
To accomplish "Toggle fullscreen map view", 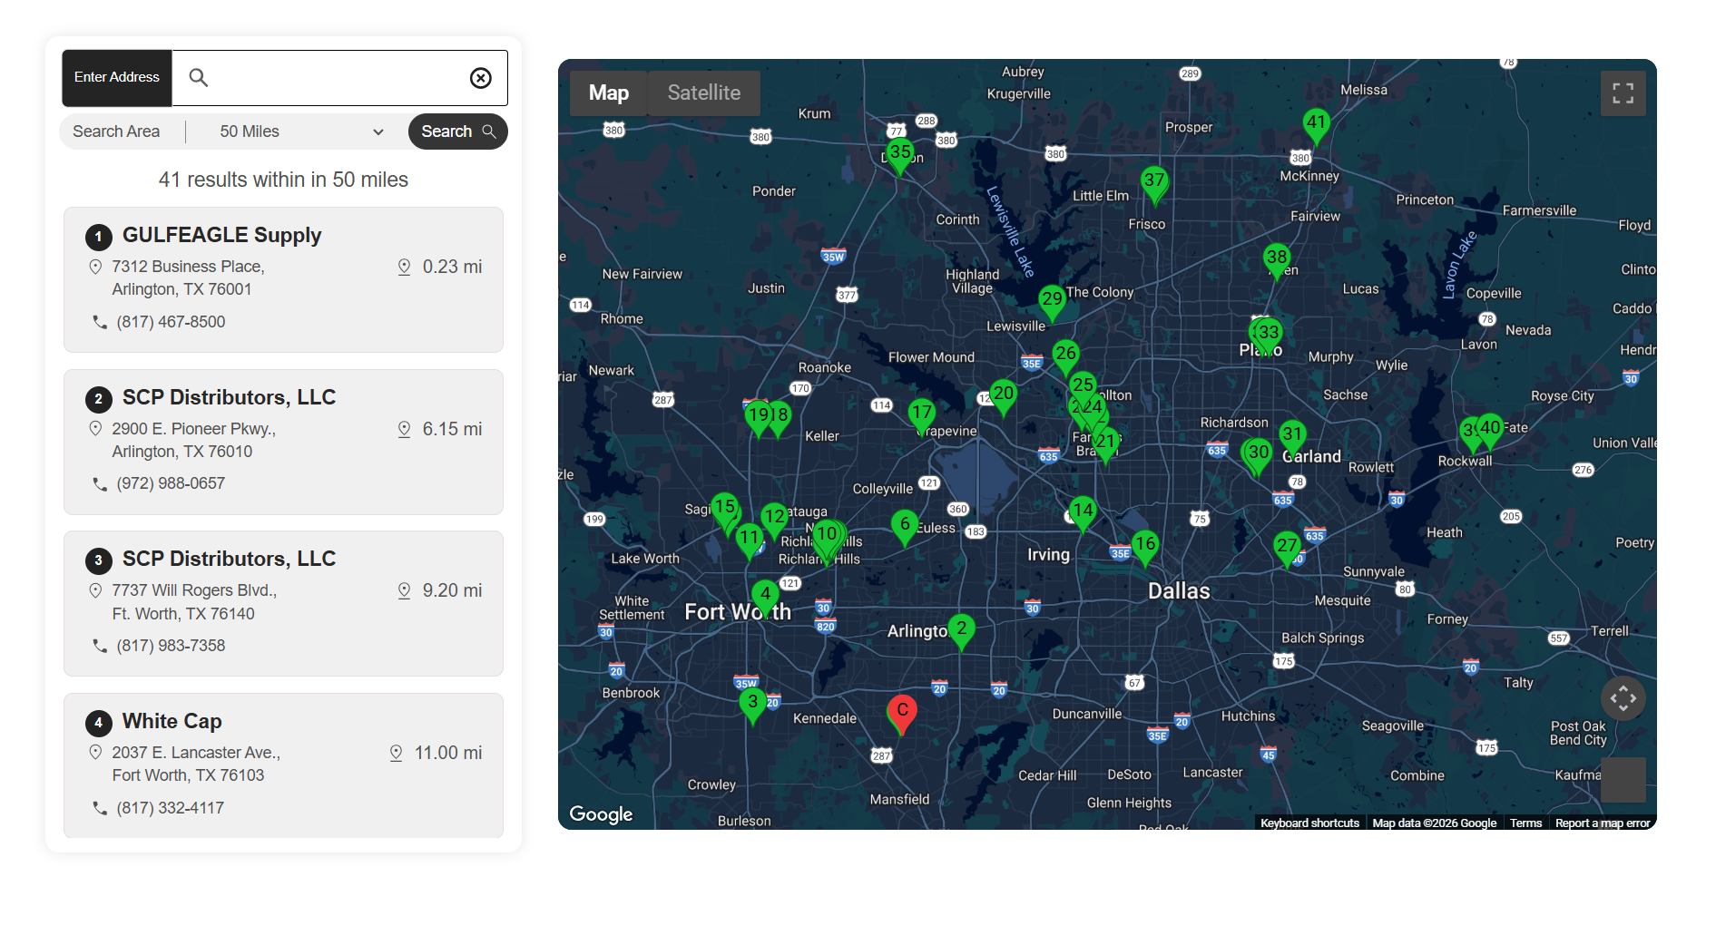I will 1623,93.
